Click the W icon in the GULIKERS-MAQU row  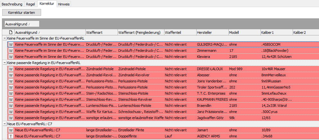11,44
